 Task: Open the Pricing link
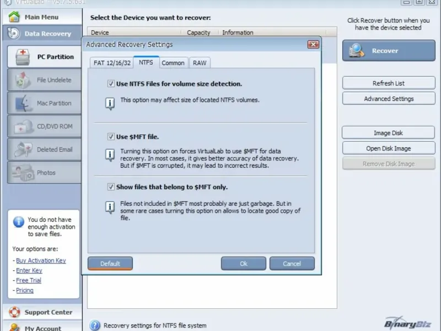24,290
